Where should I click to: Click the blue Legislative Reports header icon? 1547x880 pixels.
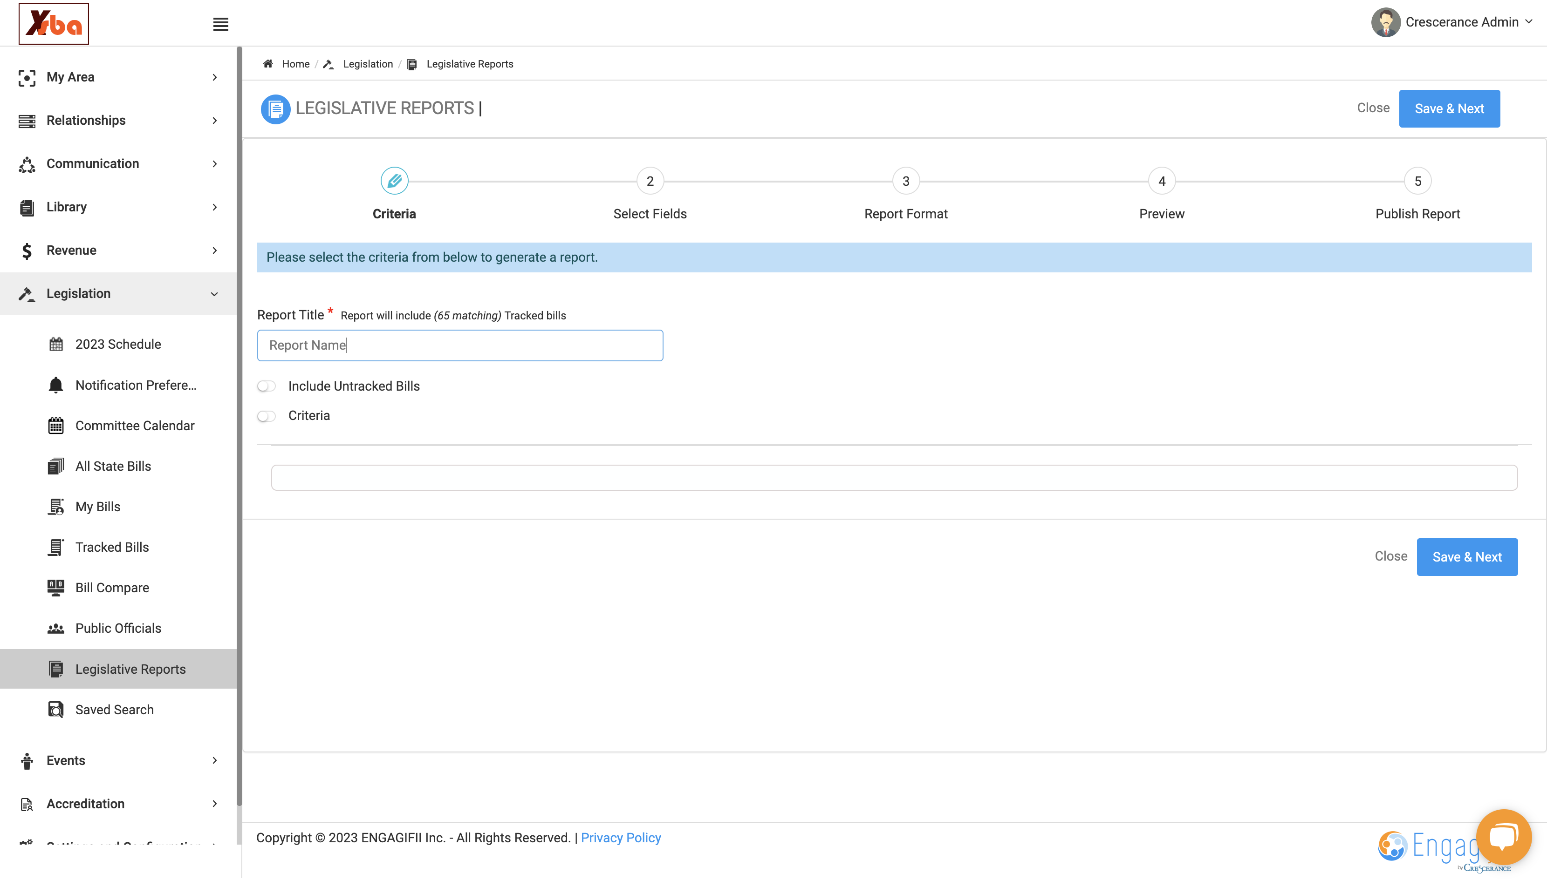tap(275, 109)
